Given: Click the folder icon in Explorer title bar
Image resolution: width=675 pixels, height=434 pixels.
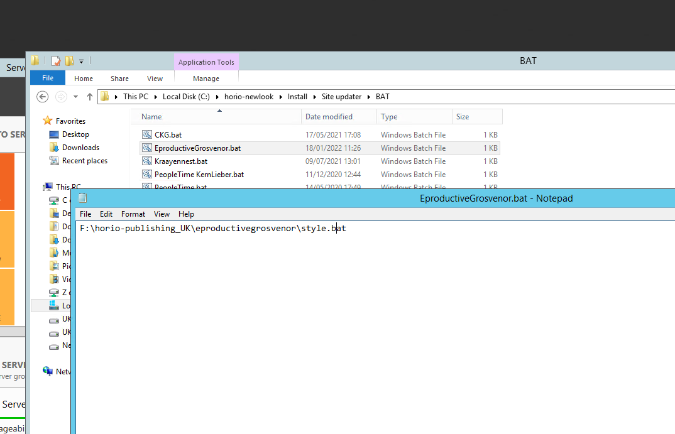Looking at the screenshot, I should pyautogui.click(x=35, y=61).
